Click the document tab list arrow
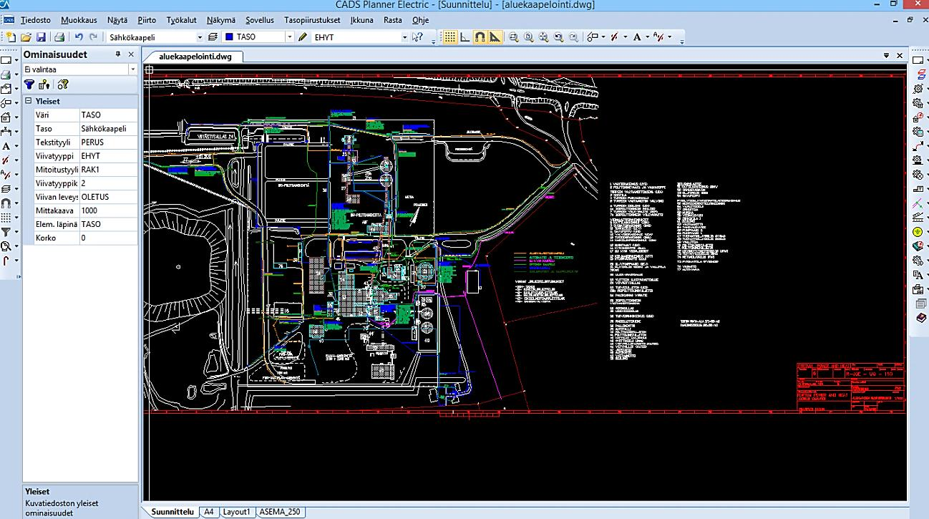This screenshot has width=929, height=519. (x=887, y=55)
